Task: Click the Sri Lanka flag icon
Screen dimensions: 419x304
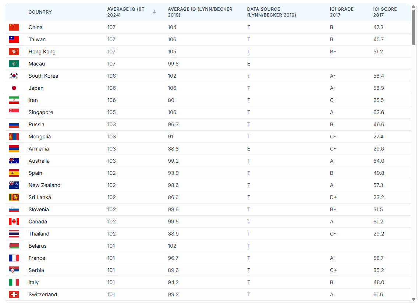Action: pyautogui.click(x=14, y=197)
